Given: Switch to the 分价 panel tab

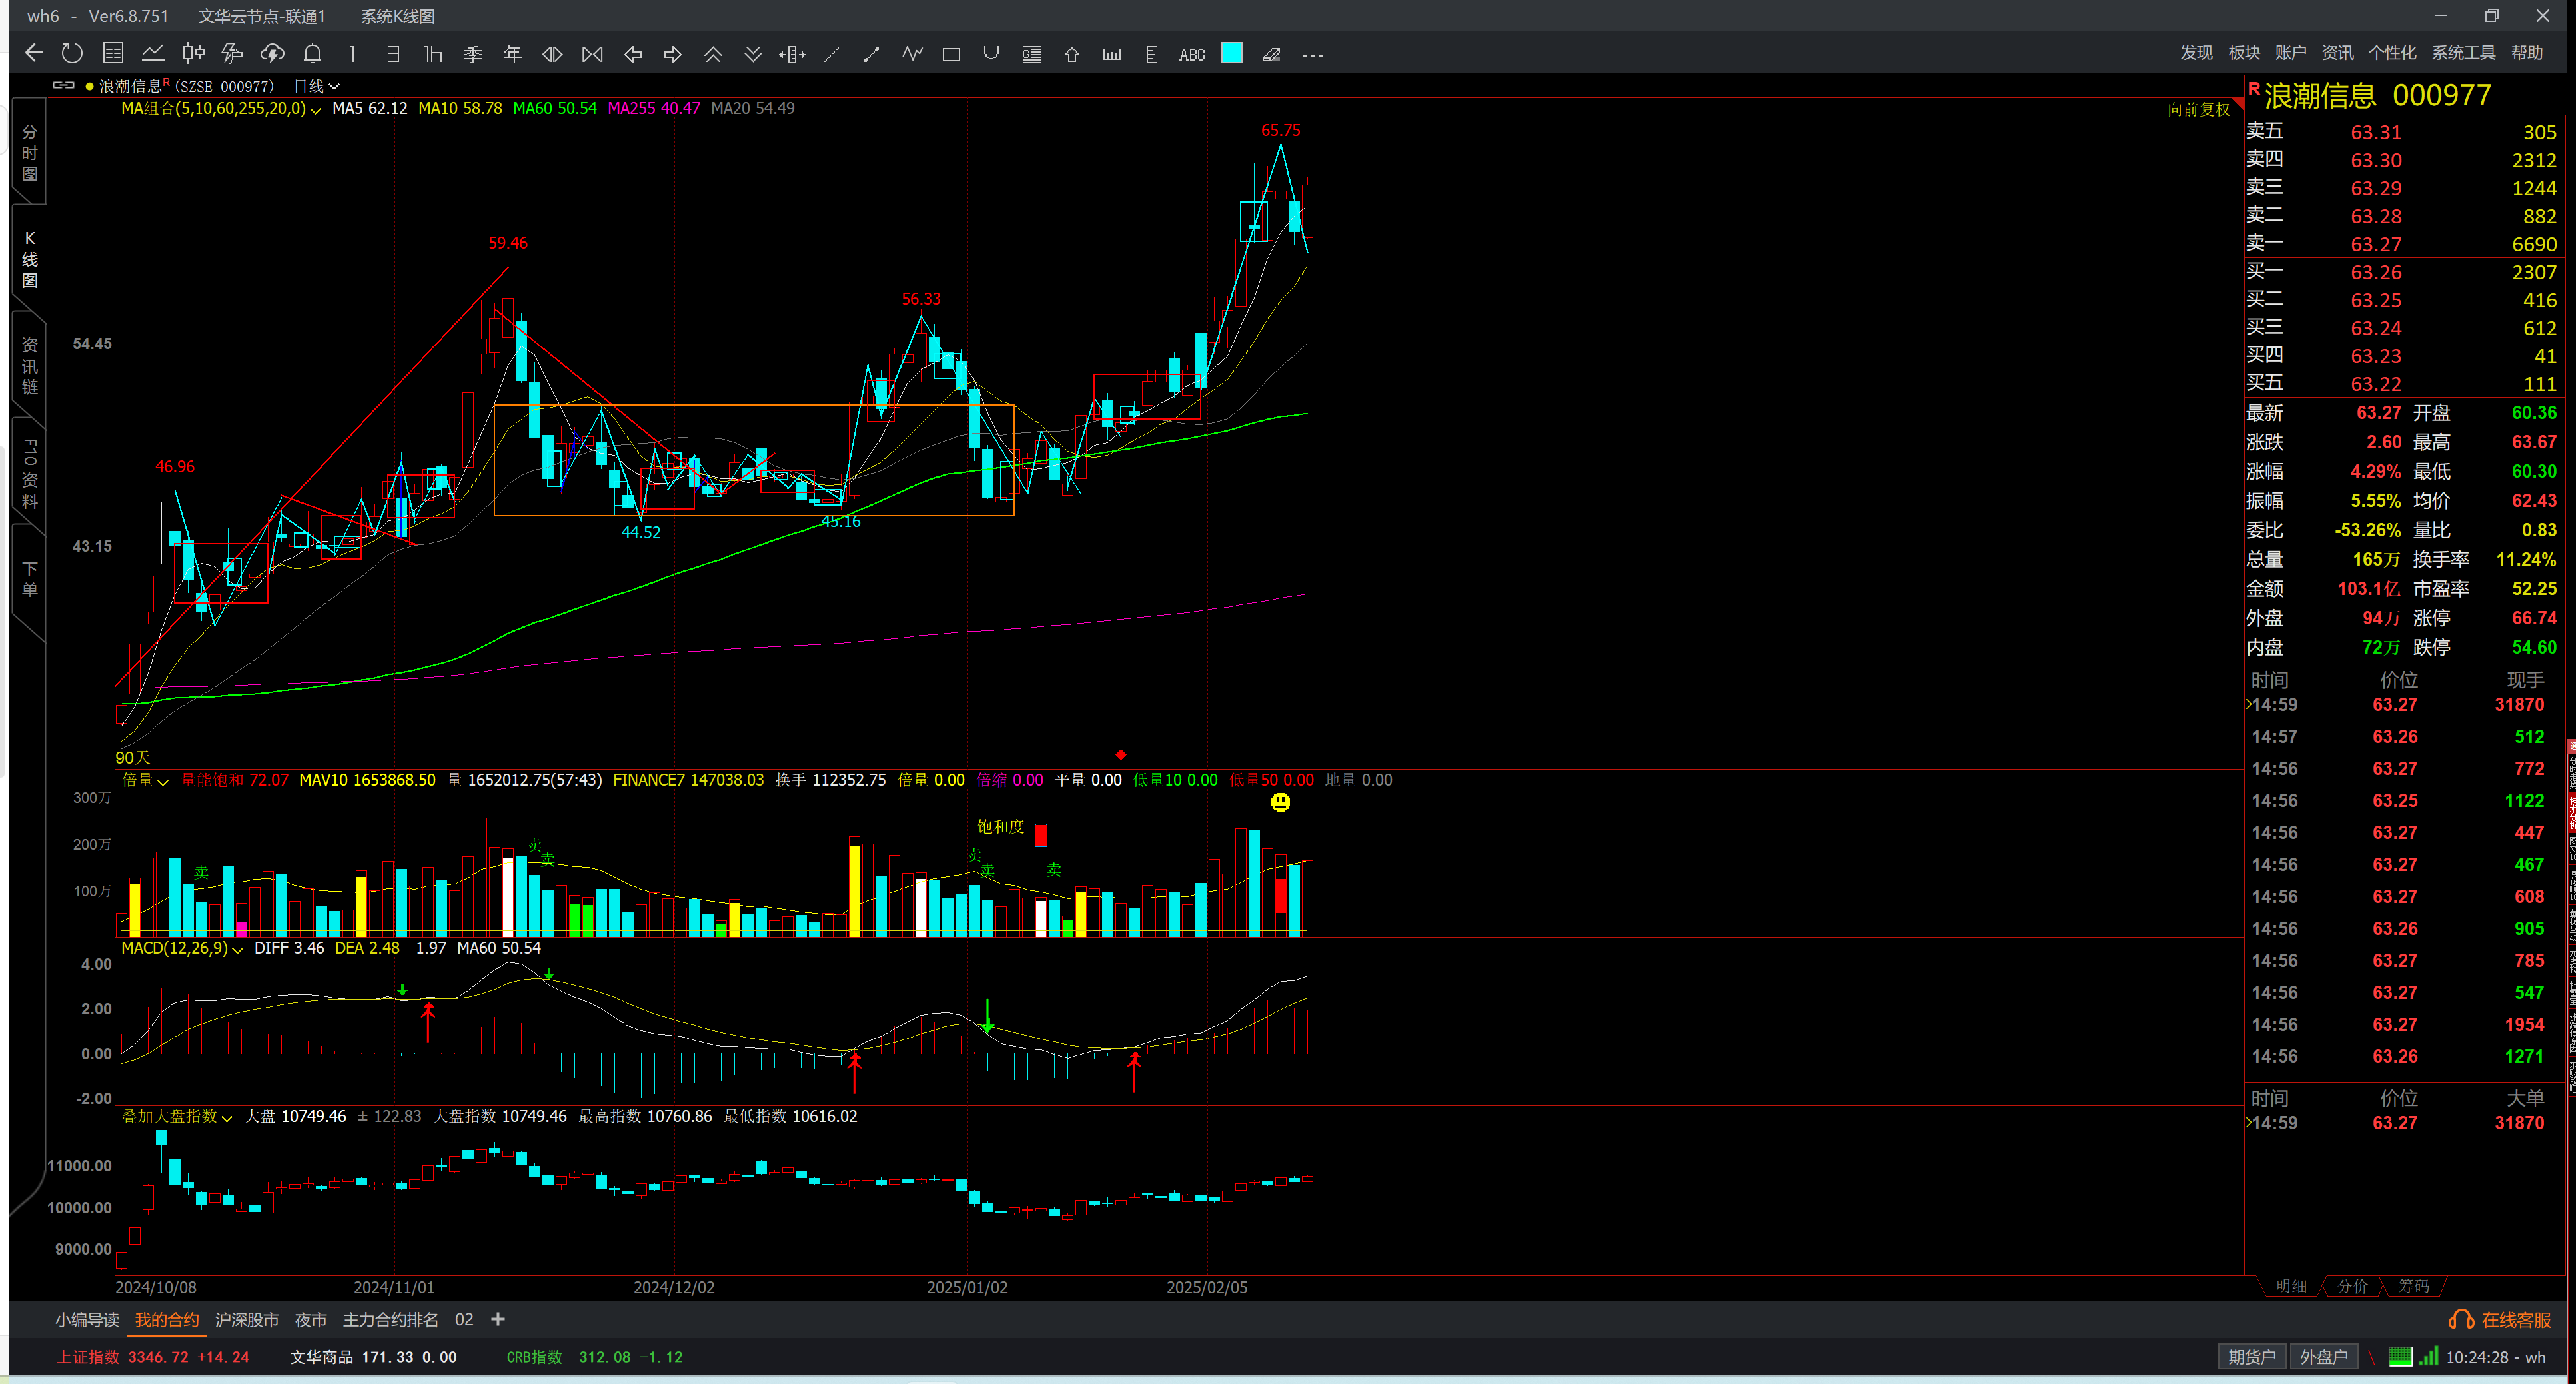Looking at the screenshot, I should click(2352, 1286).
